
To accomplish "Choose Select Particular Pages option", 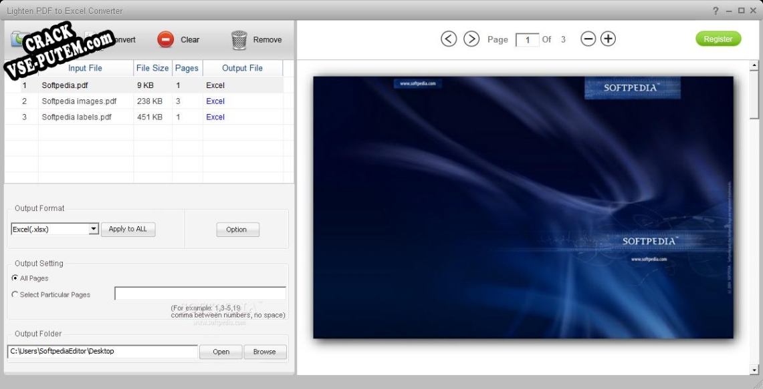I will point(15,294).
